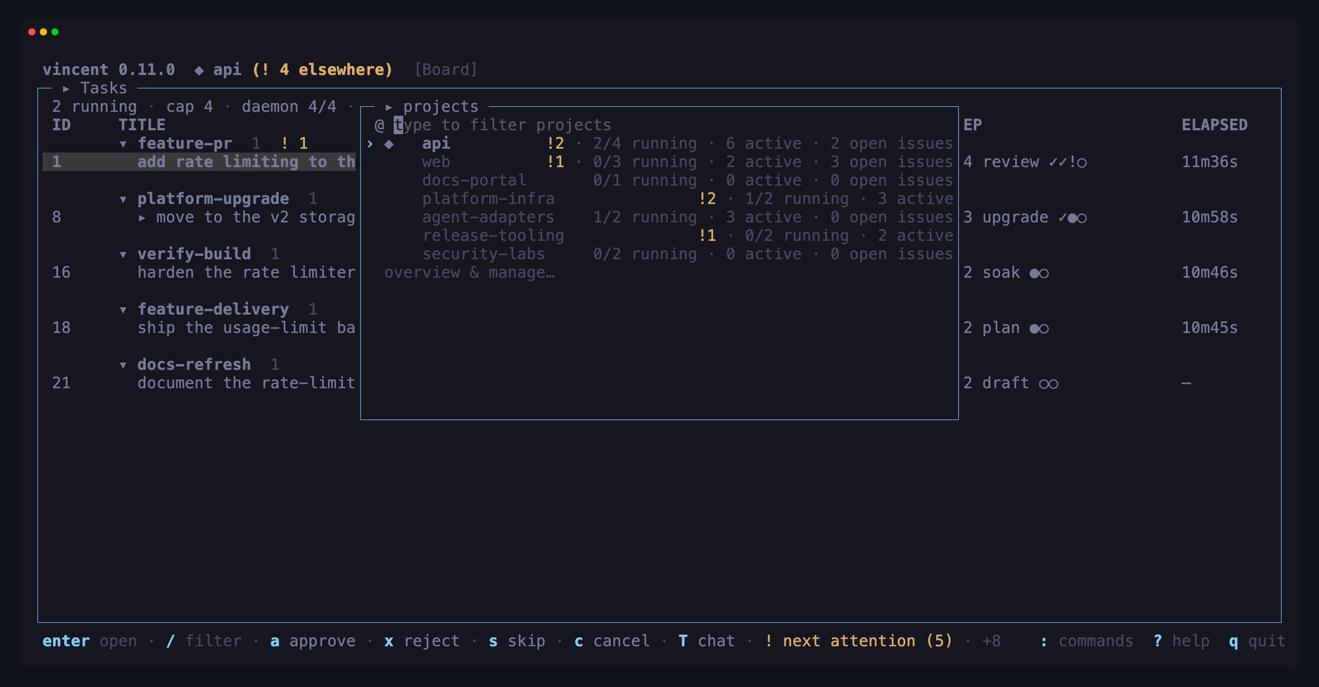Select task 1 'add rate limiting to th' row
This screenshot has width=1319, height=687.
pos(199,162)
